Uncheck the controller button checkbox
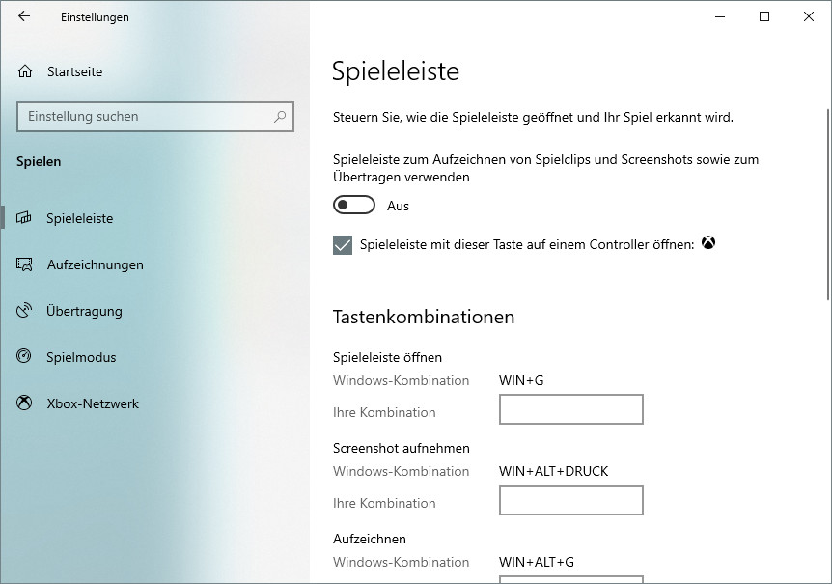 point(343,245)
